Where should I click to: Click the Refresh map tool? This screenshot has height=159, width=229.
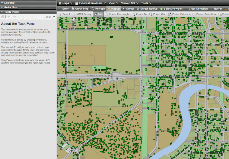98,9
